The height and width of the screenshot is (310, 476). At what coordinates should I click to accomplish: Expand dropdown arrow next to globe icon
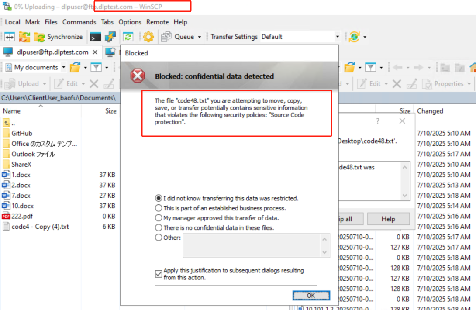click(365, 37)
